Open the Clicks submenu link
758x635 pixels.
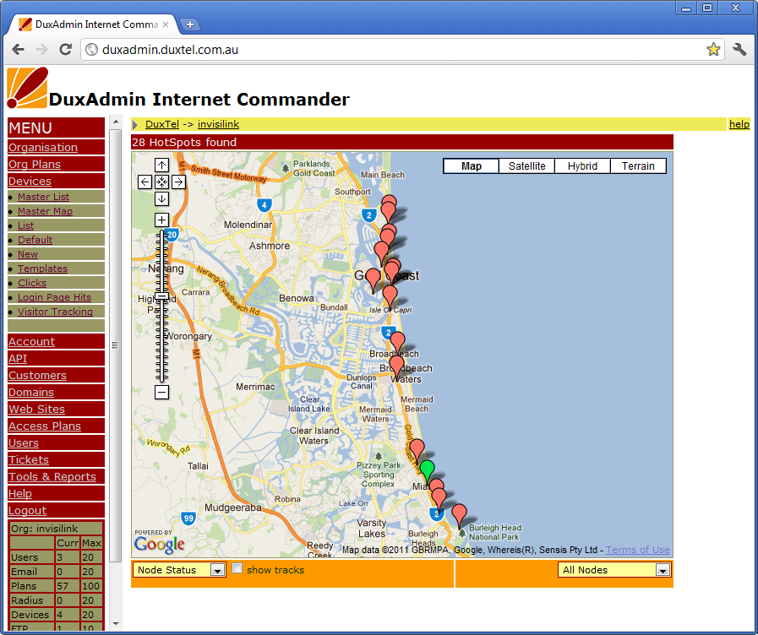click(32, 283)
